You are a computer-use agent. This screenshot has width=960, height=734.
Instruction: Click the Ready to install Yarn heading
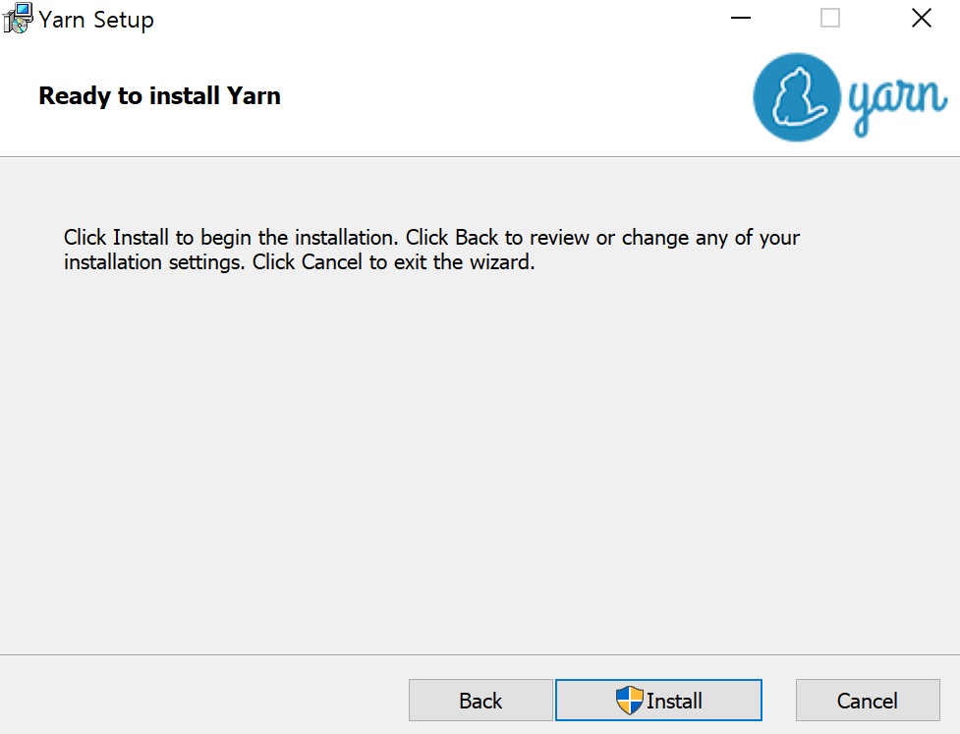click(x=158, y=95)
